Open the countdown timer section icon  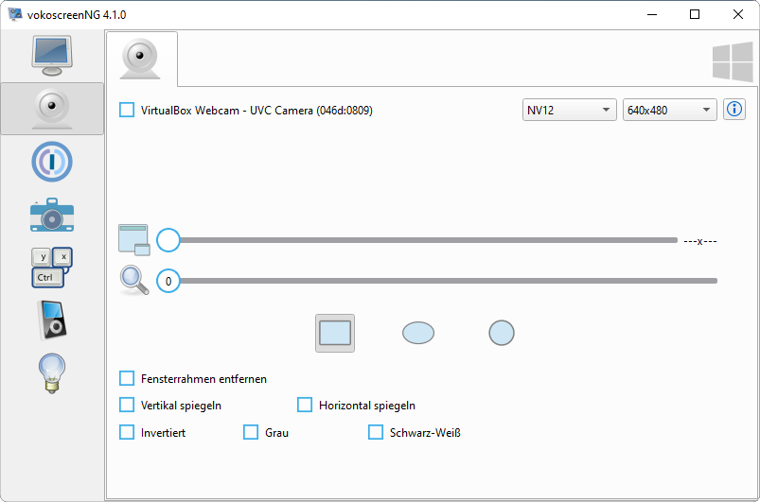coord(52,162)
